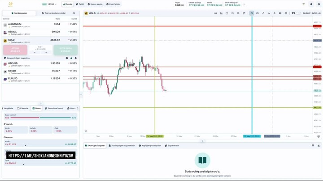Open the Kashf etish tab
This screenshot has height=181, width=323.
113,4
